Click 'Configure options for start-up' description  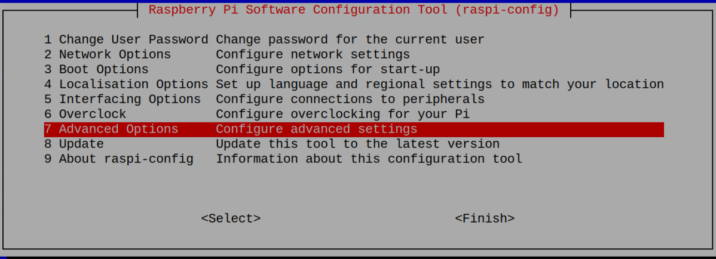[x=328, y=70]
